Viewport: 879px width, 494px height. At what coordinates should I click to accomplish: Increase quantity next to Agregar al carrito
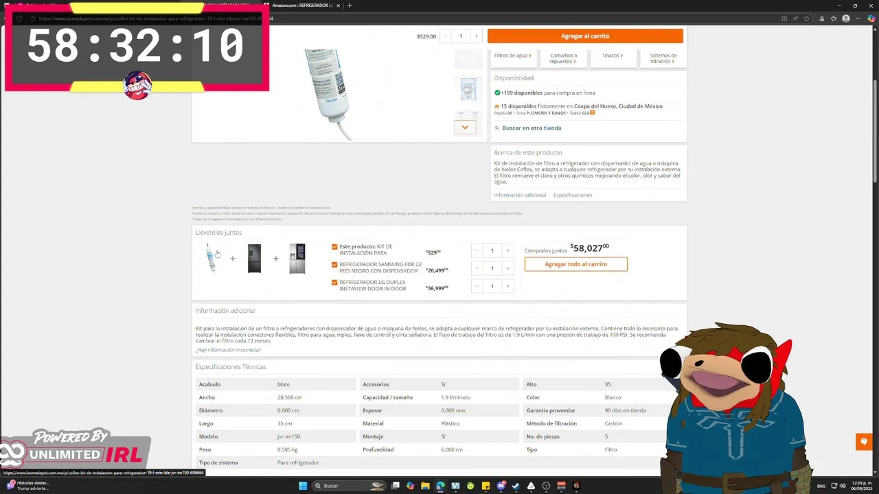coord(476,36)
